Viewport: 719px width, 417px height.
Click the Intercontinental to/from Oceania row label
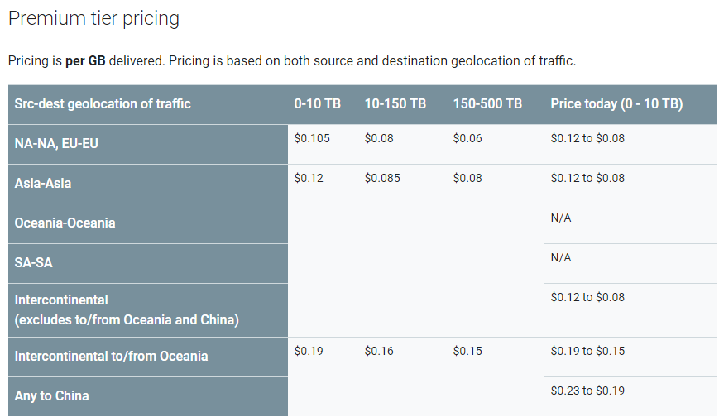(111, 357)
